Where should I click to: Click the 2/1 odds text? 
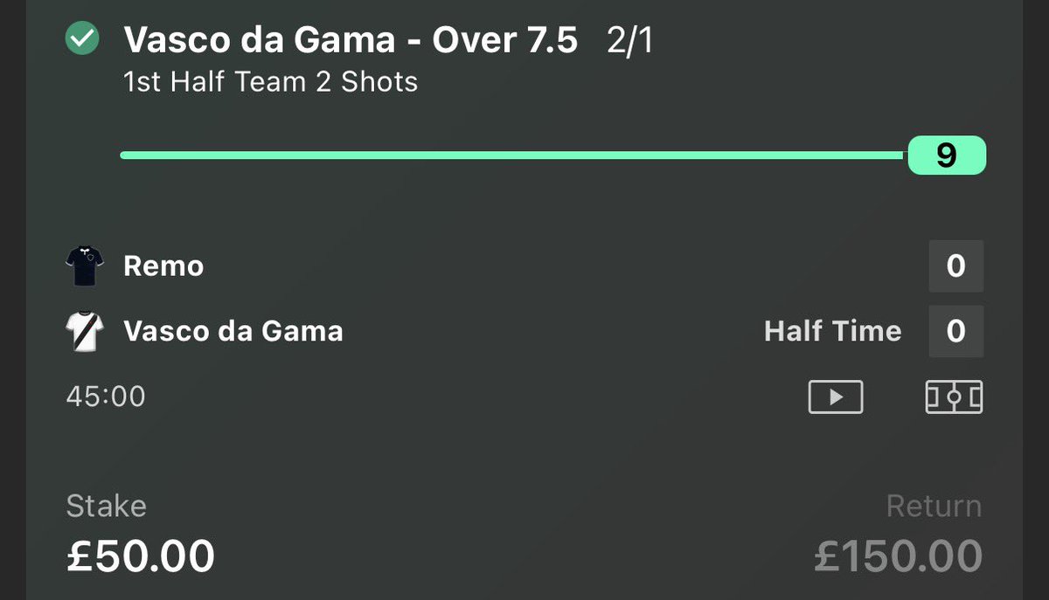click(629, 40)
